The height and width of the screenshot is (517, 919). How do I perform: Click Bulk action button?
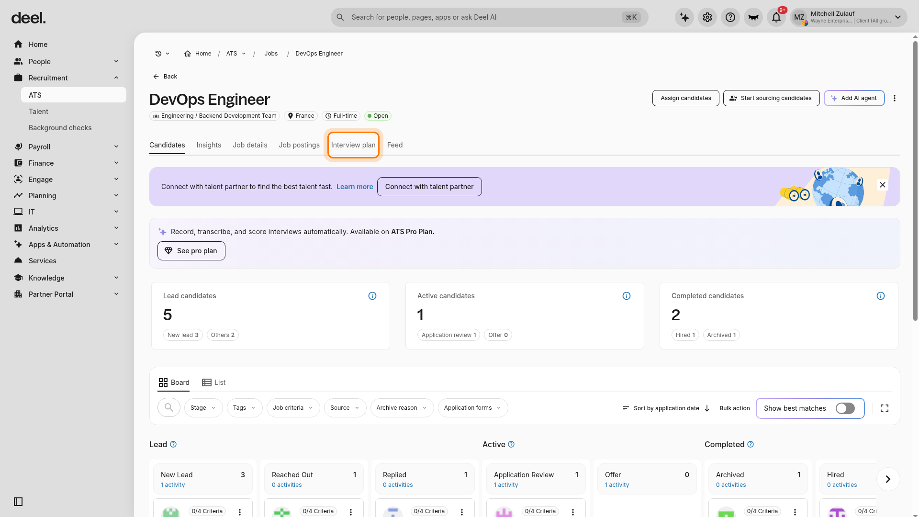point(735,408)
